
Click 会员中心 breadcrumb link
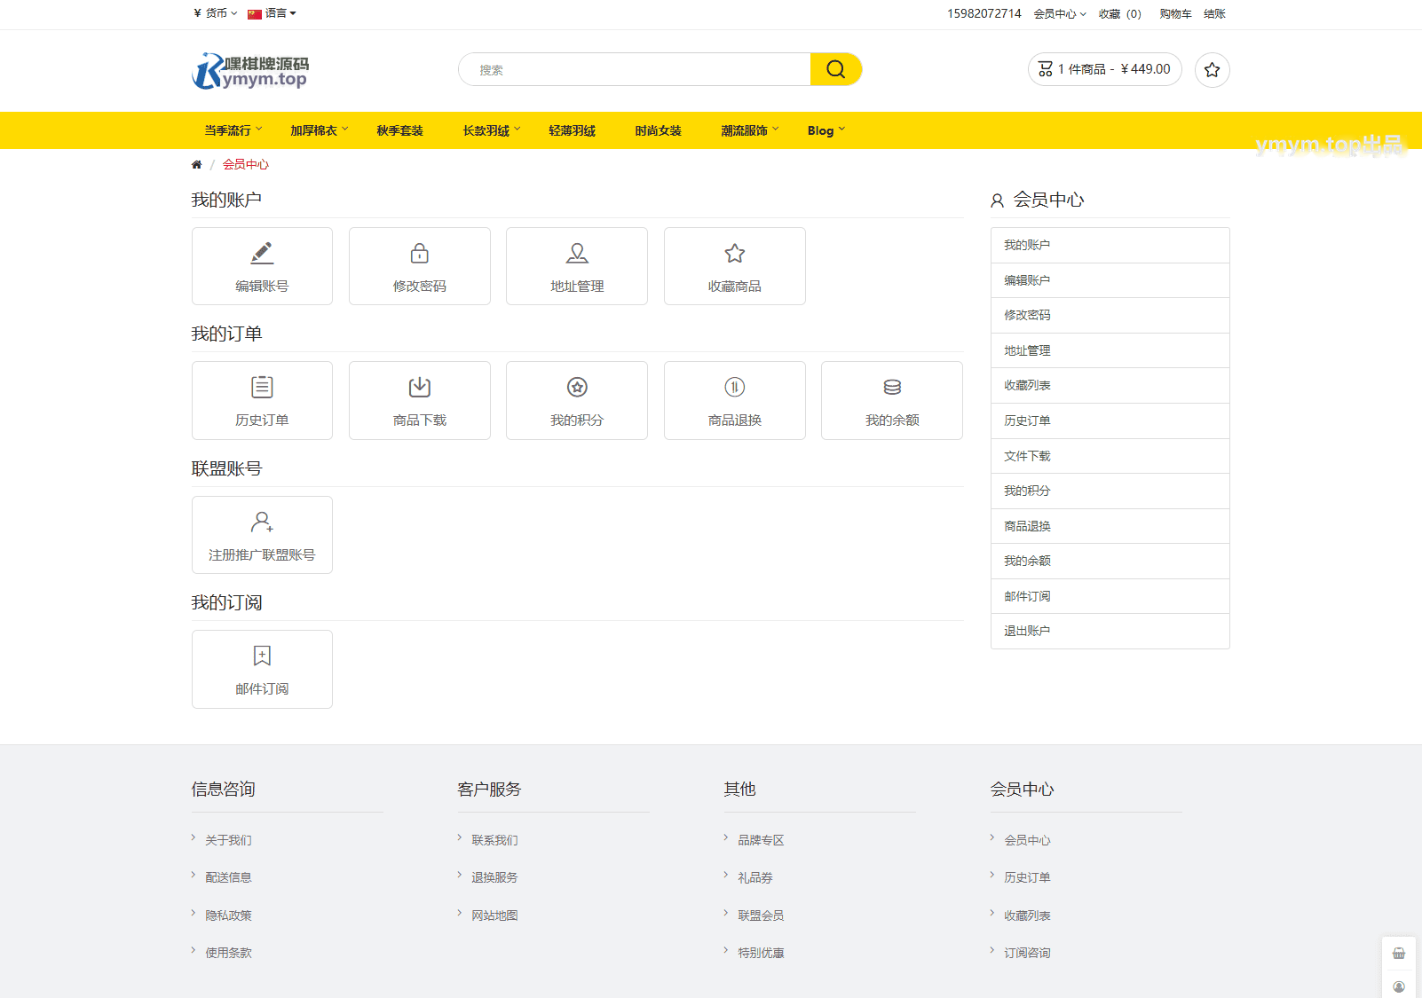[246, 164]
